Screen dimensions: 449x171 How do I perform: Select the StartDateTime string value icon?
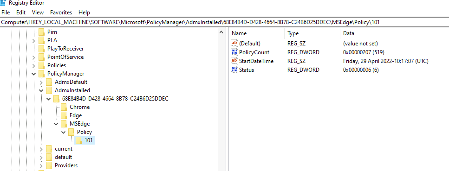[x=234, y=61]
